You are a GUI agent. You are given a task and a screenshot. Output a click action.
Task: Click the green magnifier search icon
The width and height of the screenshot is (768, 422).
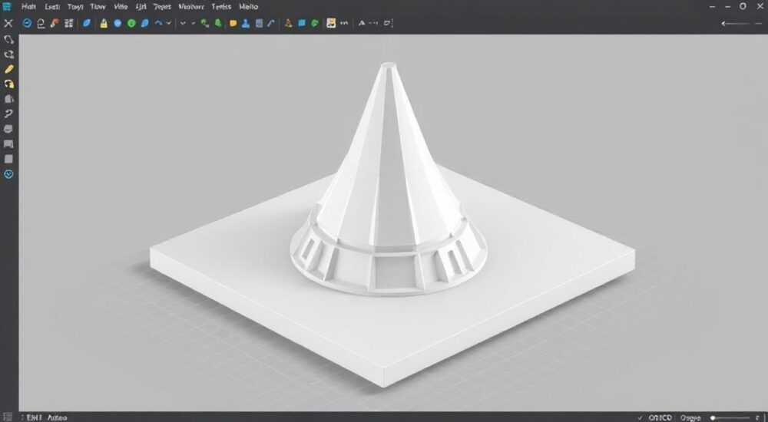coord(205,23)
